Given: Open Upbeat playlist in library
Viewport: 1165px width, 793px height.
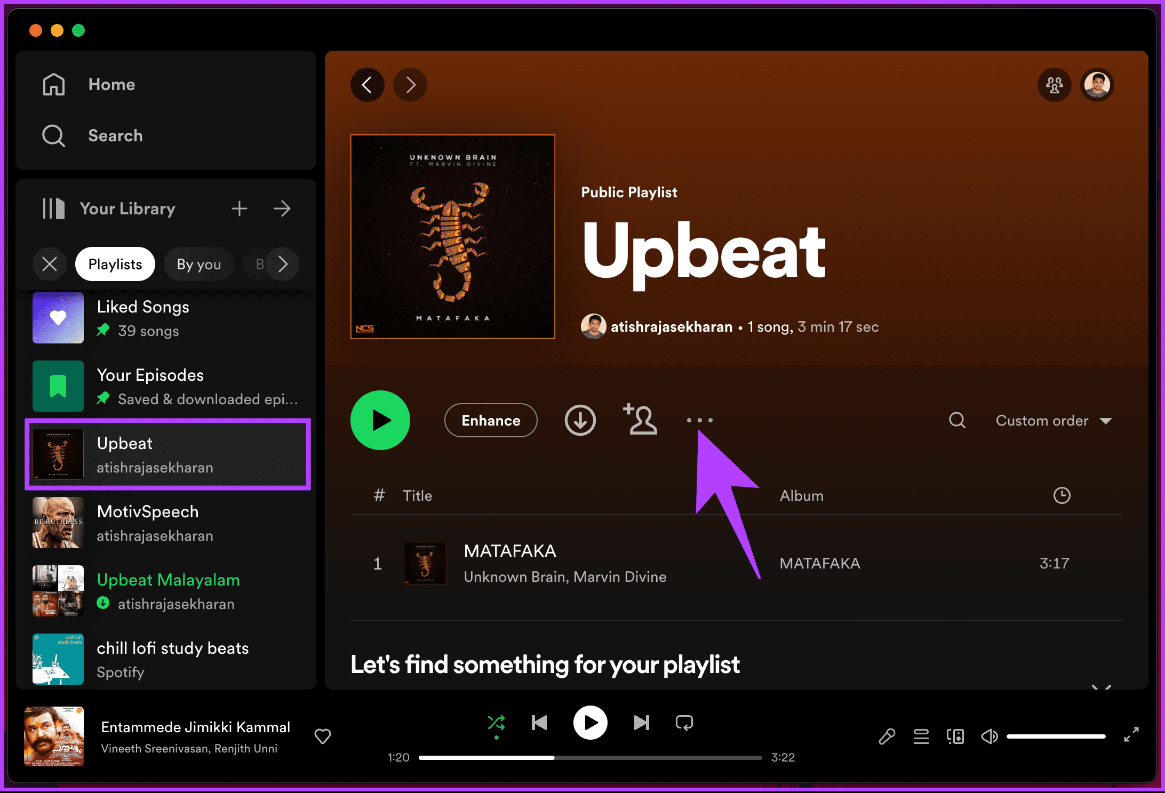Looking at the screenshot, I should 168,454.
